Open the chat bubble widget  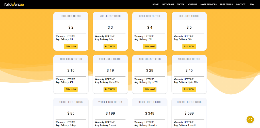click(x=250, y=120)
